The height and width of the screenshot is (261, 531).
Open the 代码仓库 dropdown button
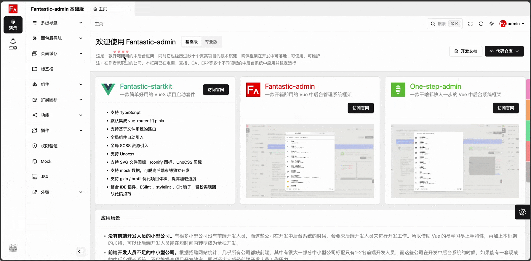click(504, 51)
